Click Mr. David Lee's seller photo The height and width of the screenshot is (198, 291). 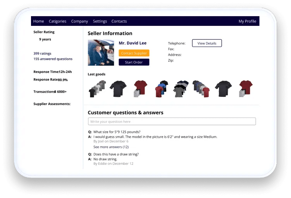101,52
